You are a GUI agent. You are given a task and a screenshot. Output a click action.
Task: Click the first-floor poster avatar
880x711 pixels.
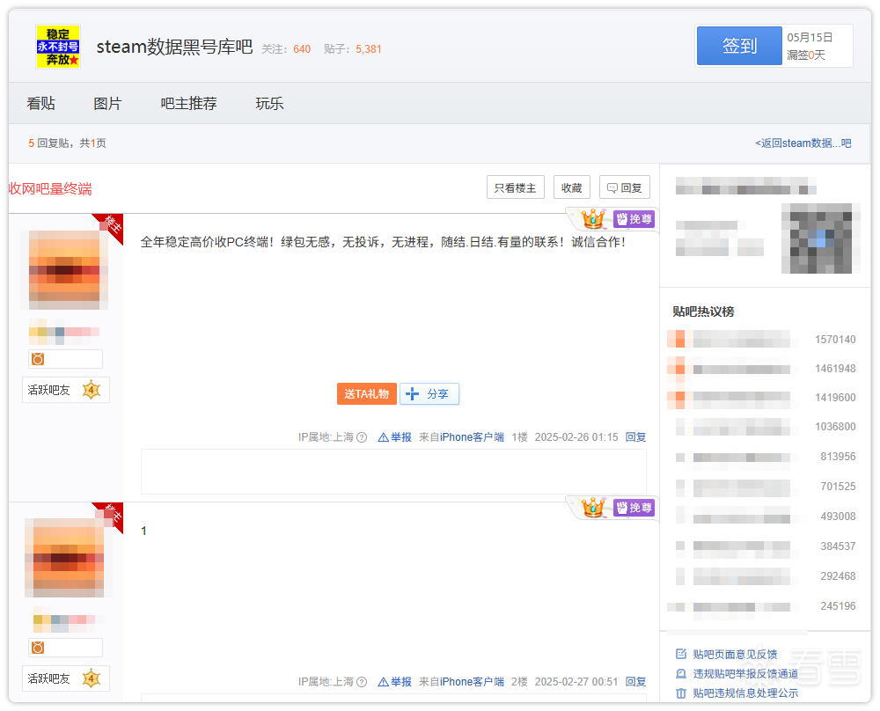pos(64,270)
